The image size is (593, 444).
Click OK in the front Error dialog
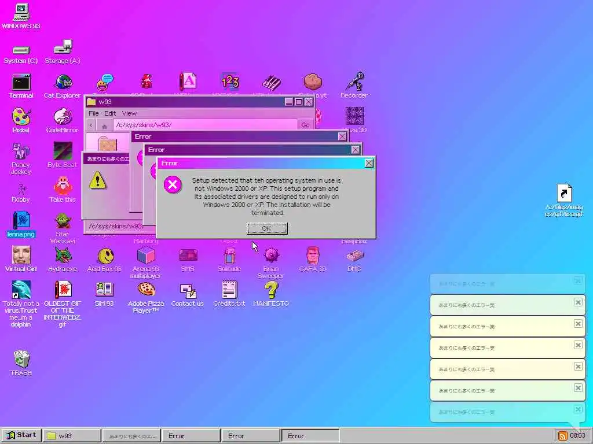[267, 228]
